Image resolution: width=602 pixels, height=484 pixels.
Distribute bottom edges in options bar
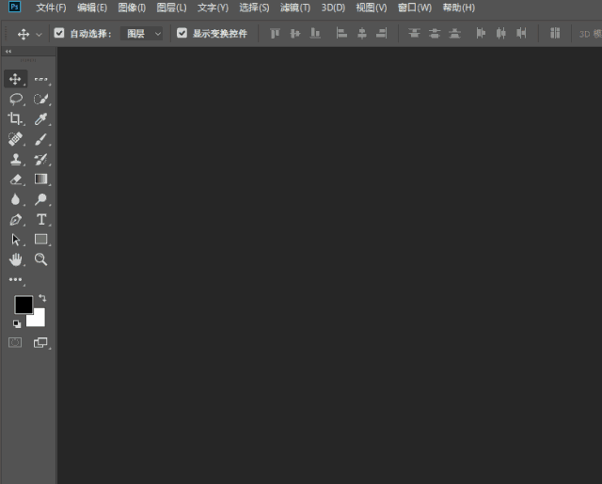(x=454, y=34)
